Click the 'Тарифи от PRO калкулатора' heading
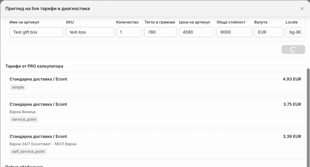The height and width of the screenshot is (167, 310). click(x=34, y=66)
